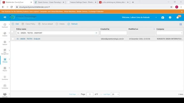Tick checkbox for 01 - GREEN - TESTES - Endpoint
The height and width of the screenshot is (103, 184).
pyautogui.click(x=13, y=39)
